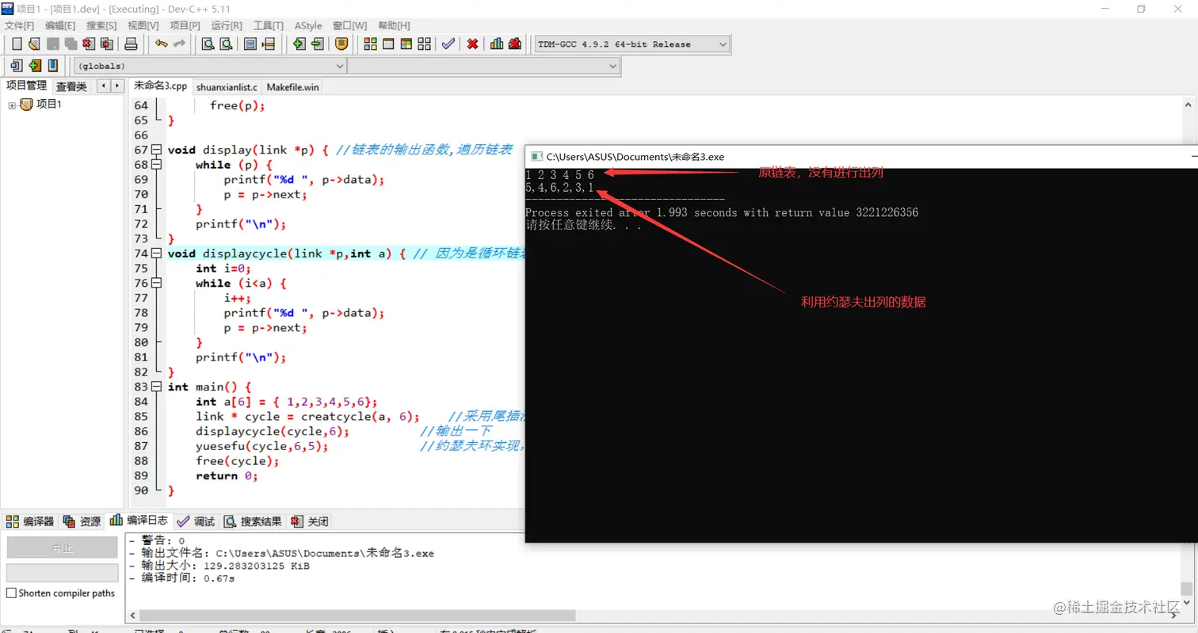Collapse the while loop fold at line 76
Viewport: 1198px width, 633px height.
pos(156,283)
